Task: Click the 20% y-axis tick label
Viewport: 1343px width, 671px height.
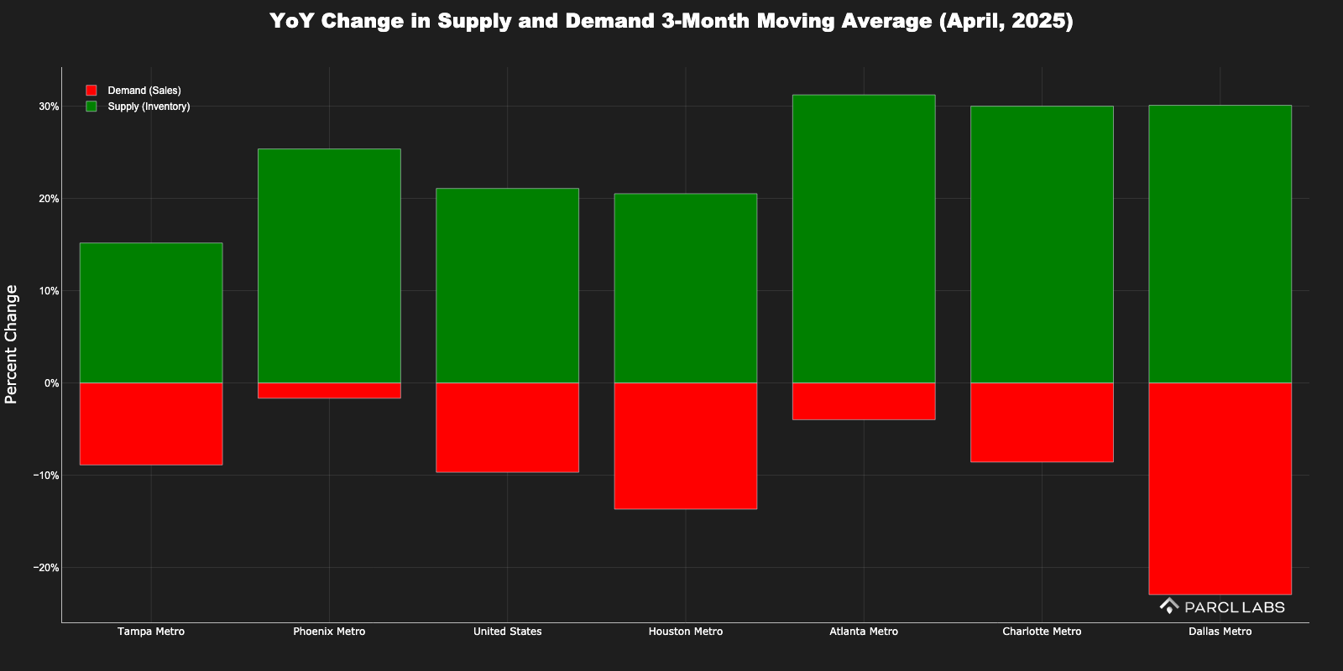Action: 49,199
